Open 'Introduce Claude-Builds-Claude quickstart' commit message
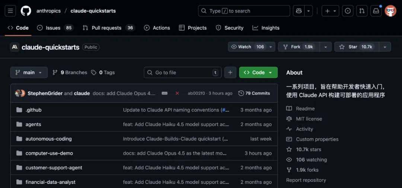 click(175, 139)
